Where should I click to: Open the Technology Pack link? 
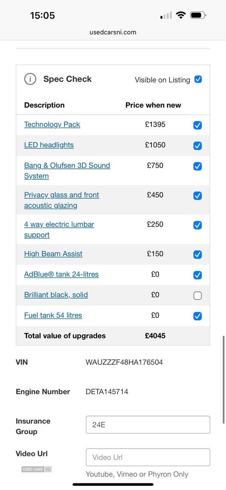click(x=52, y=124)
